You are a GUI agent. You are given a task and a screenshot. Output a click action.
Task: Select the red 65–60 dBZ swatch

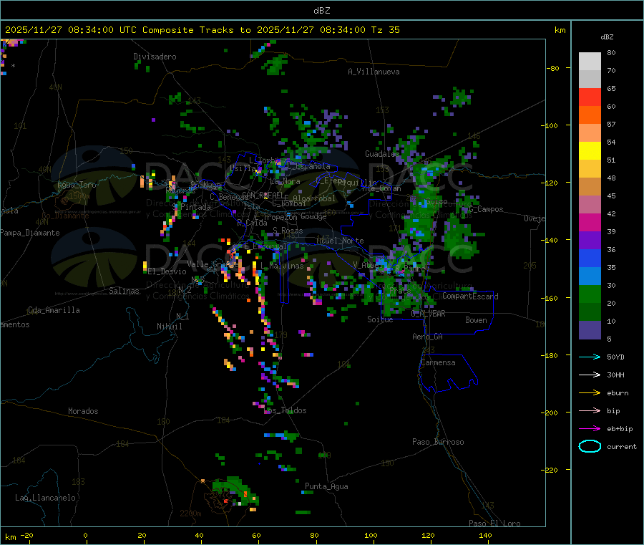pos(590,97)
